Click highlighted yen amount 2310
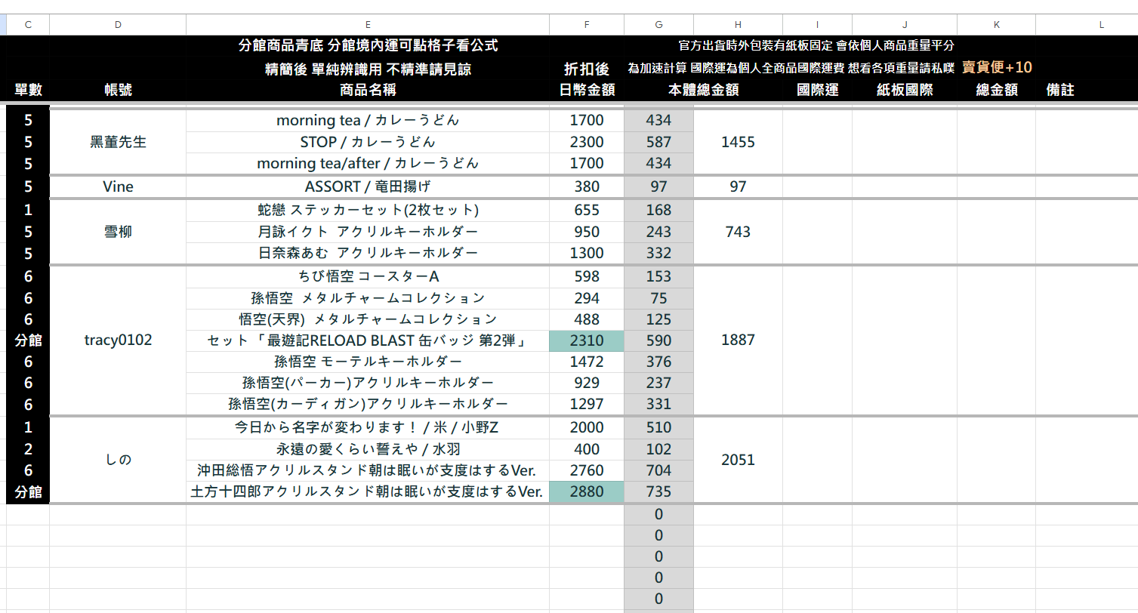1138x613 pixels. coord(587,340)
